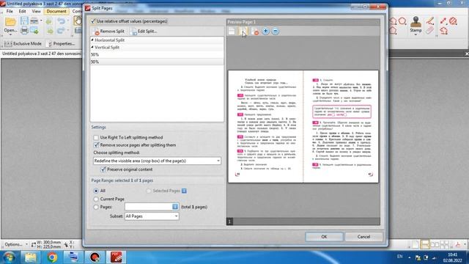
Task: Click the clock in the system tray
Action: (x=452, y=257)
